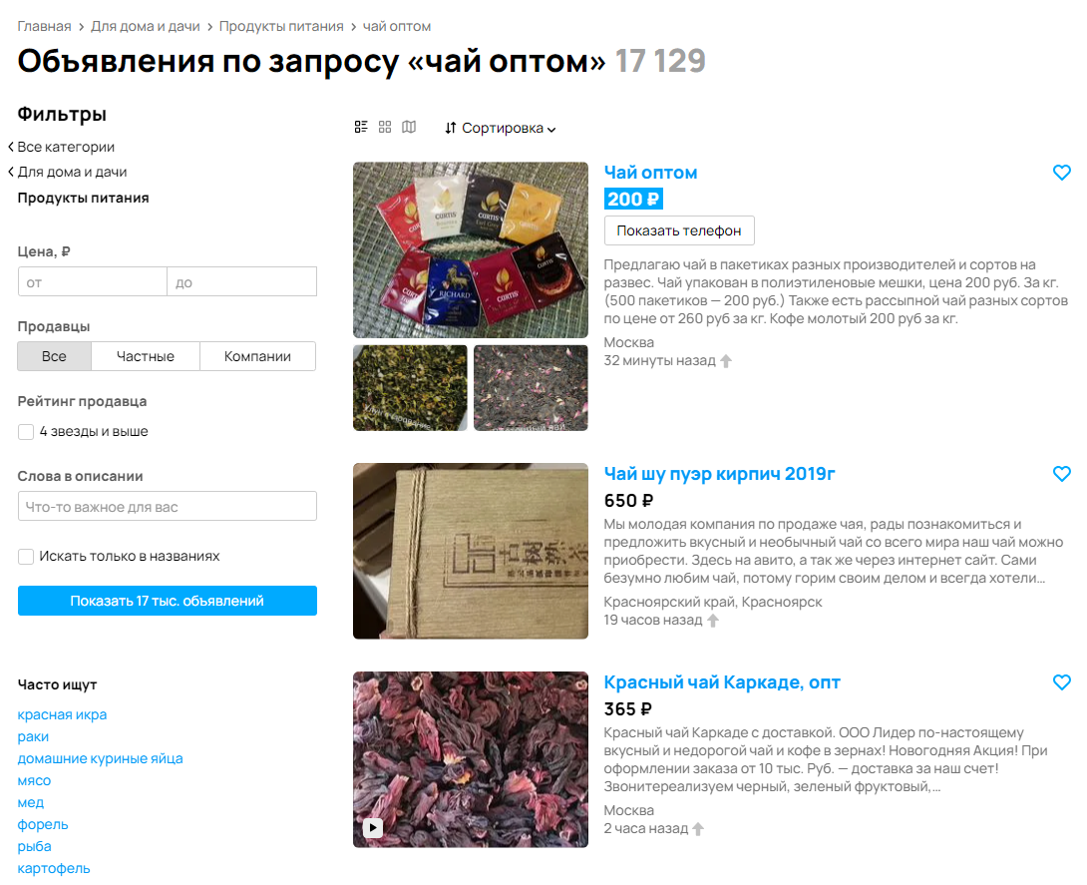The image size is (1087, 885).
Task: Click Показать 17 тыс. объявлений button
Action: point(168,601)
